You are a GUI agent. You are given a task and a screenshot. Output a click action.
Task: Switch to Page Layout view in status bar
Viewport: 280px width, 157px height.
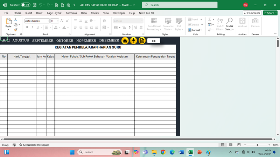pyautogui.click(x=231, y=145)
